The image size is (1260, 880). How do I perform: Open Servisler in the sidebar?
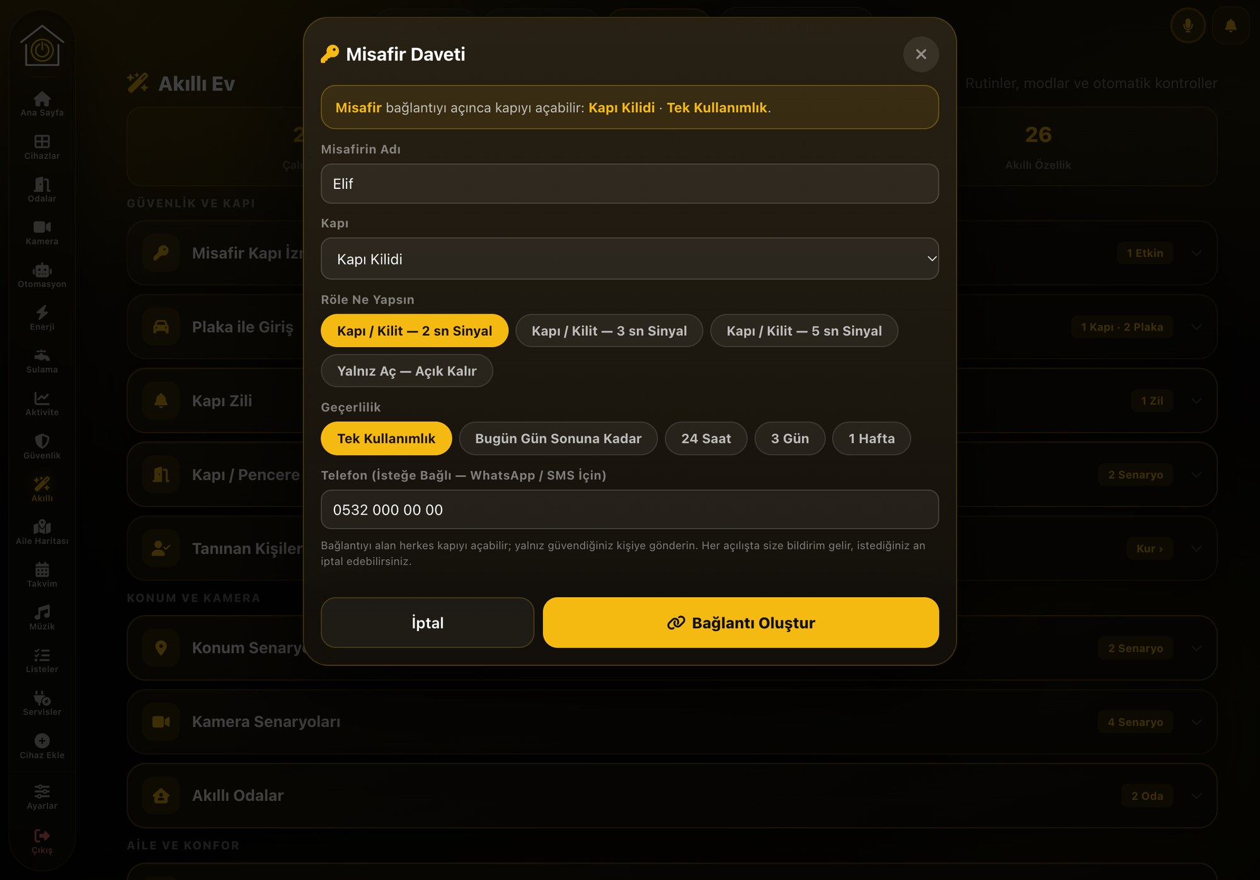[x=42, y=704]
